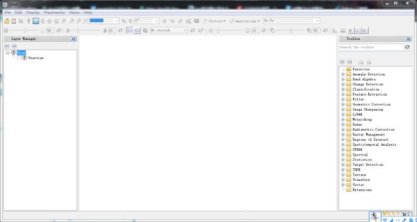Reset the contrast value of 20

pos(120,31)
